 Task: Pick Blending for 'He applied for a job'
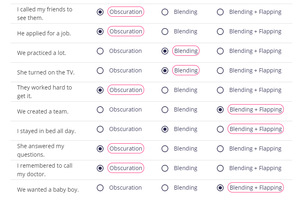[165, 31]
